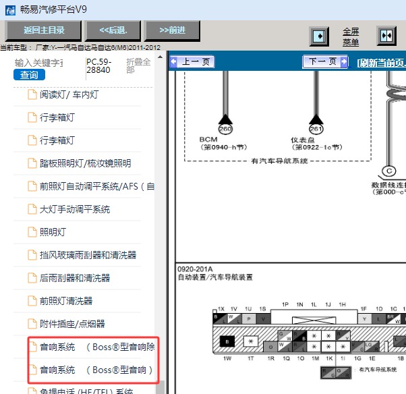The height and width of the screenshot is (394, 406).
Task: Click the right-arrow panel icon in top toolbar
Action: pyautogui.click(x=319, y=36)
